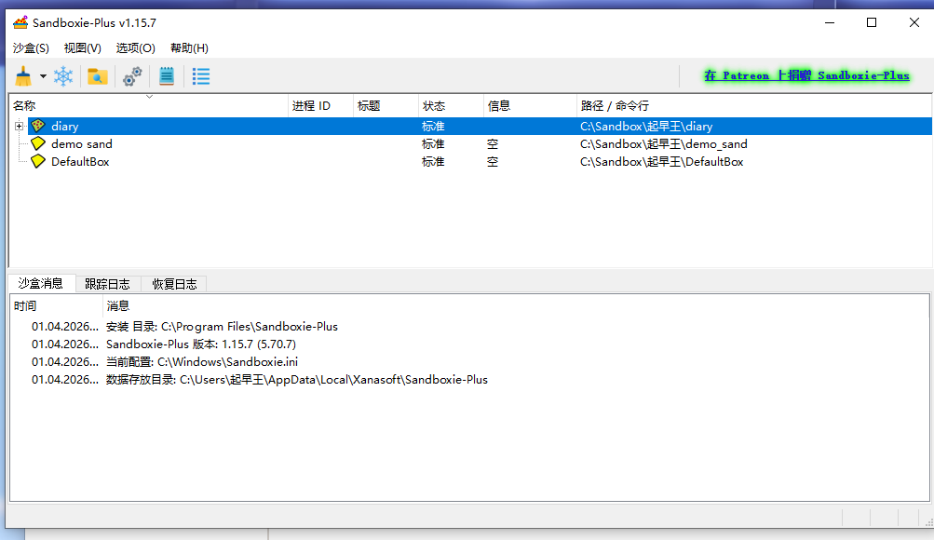Click the snowflake freeze toolbar icon
This screenshot has width=934, height=540.
click(63, 76)
